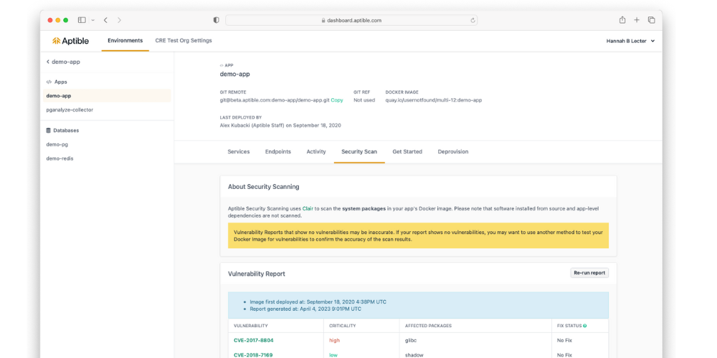Image resolution: width=717 pixels, height=358 pixels.
Task: Click the image first deployed timestamp
Action: [318, 302]
